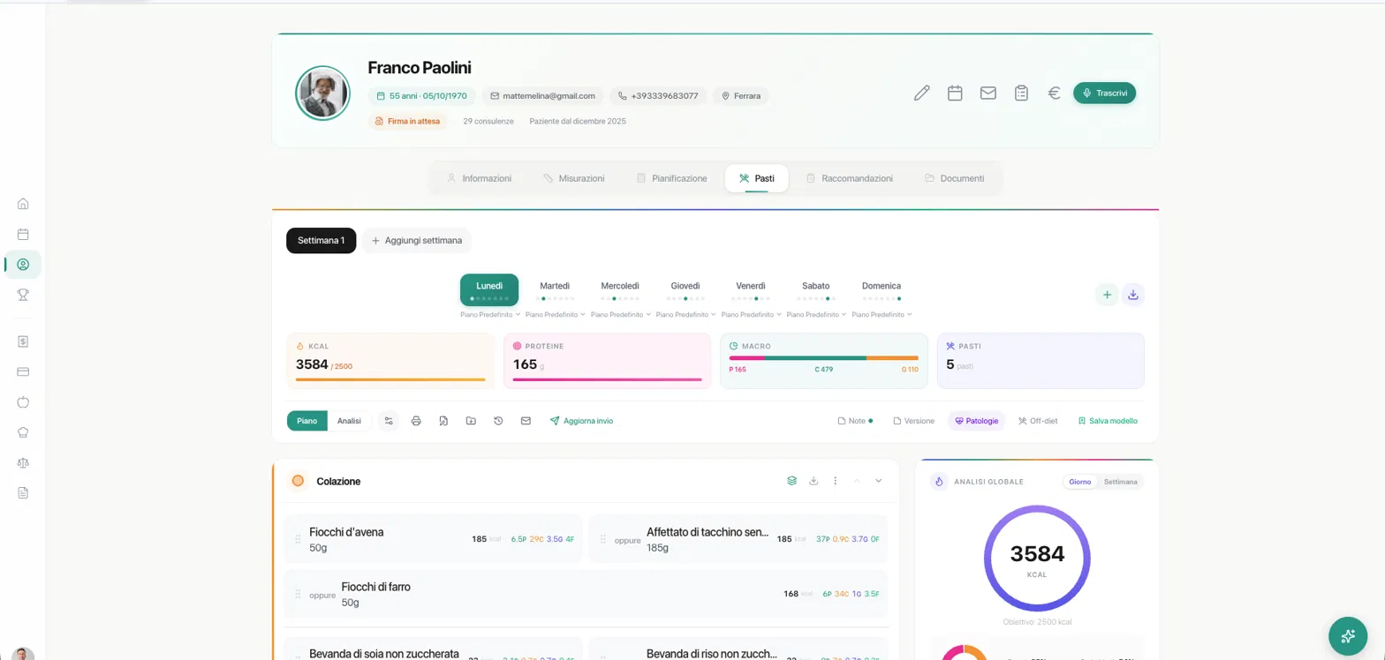Open the apple foods icon in the sidebar
This screenshot has width=1385, height=660.
coord(23,401)
